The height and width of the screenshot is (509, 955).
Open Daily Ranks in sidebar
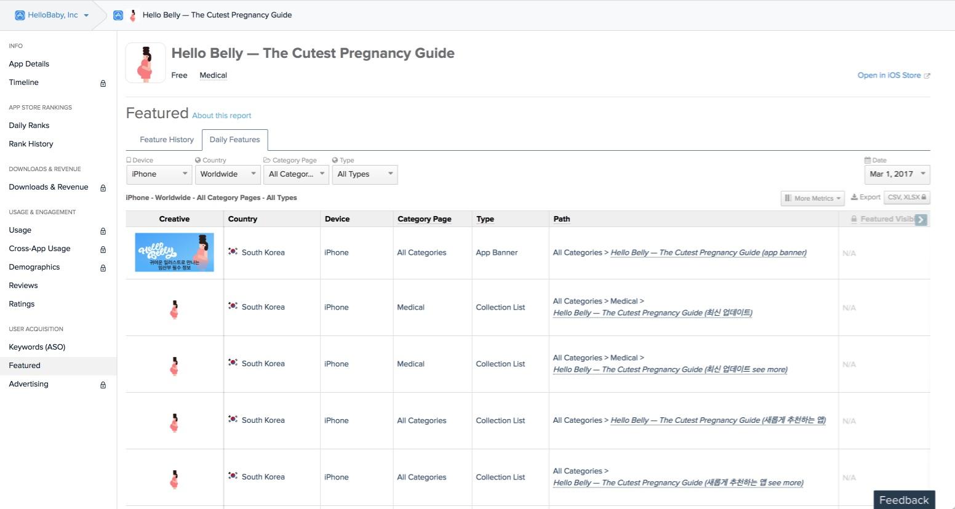click(29, 126)
